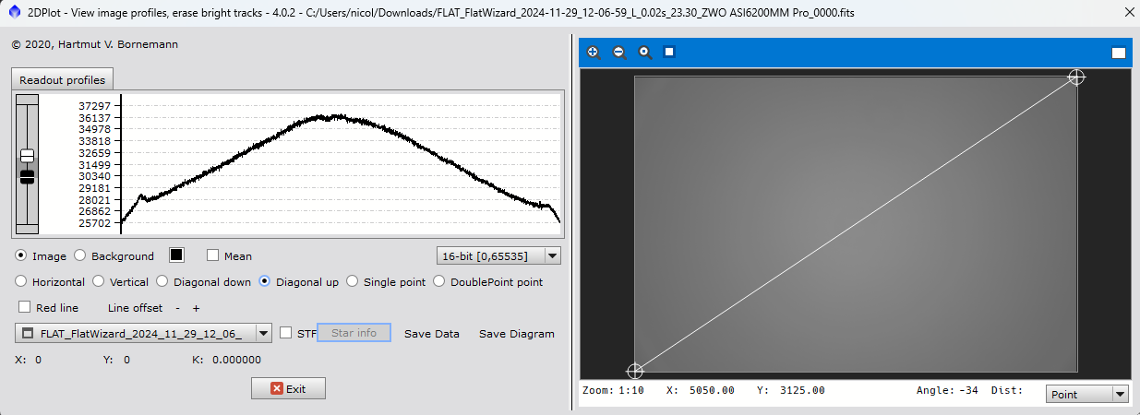Click the Y: 3125.00 coordinate readout
Image resolution: width=1140 pixels, height=415 pixels.
[x=791, y=390]
